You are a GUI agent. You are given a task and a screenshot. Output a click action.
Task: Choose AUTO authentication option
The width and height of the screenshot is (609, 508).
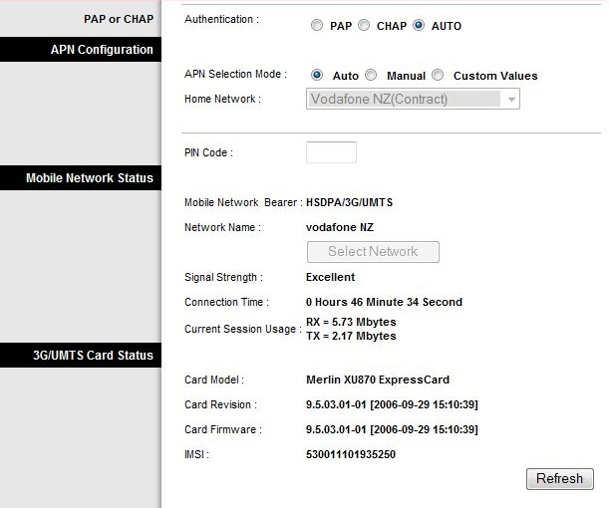(419, 26)
